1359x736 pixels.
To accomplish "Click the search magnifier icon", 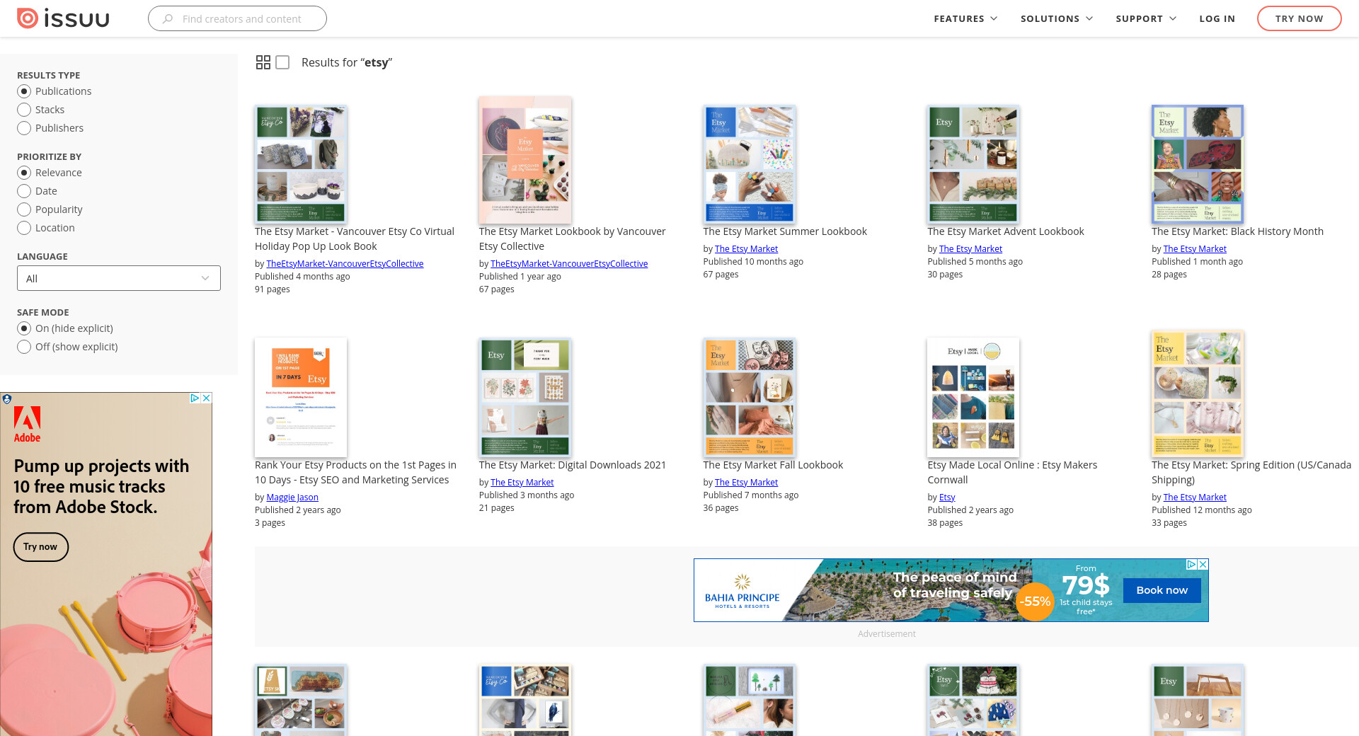I will tap(168, 19).
